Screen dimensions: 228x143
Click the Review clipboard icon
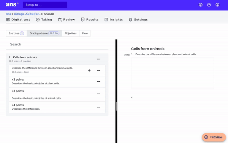[60, 20]
